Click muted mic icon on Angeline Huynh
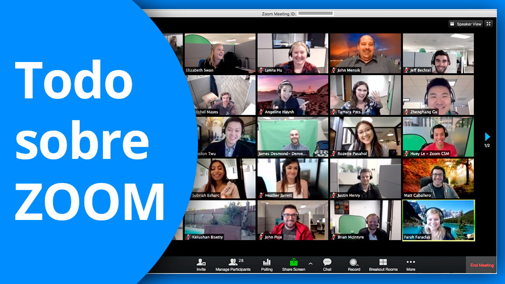This screenshot has height=284, width=505. point(261,112)
